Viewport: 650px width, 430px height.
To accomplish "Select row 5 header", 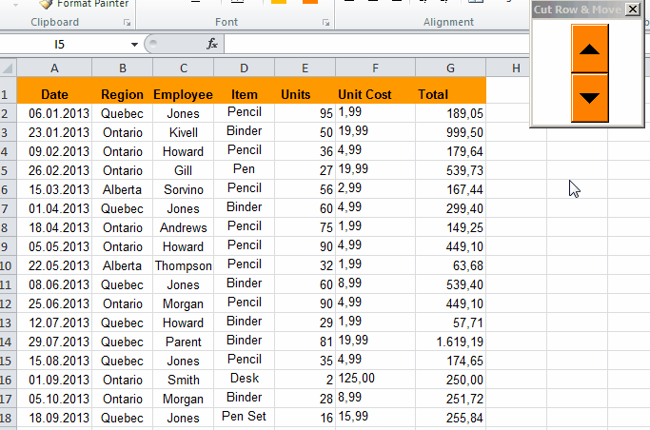I will [8, 170].
